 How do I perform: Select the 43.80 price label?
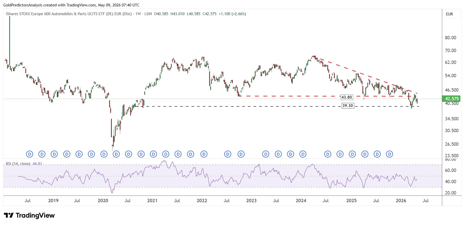point(347,97)
